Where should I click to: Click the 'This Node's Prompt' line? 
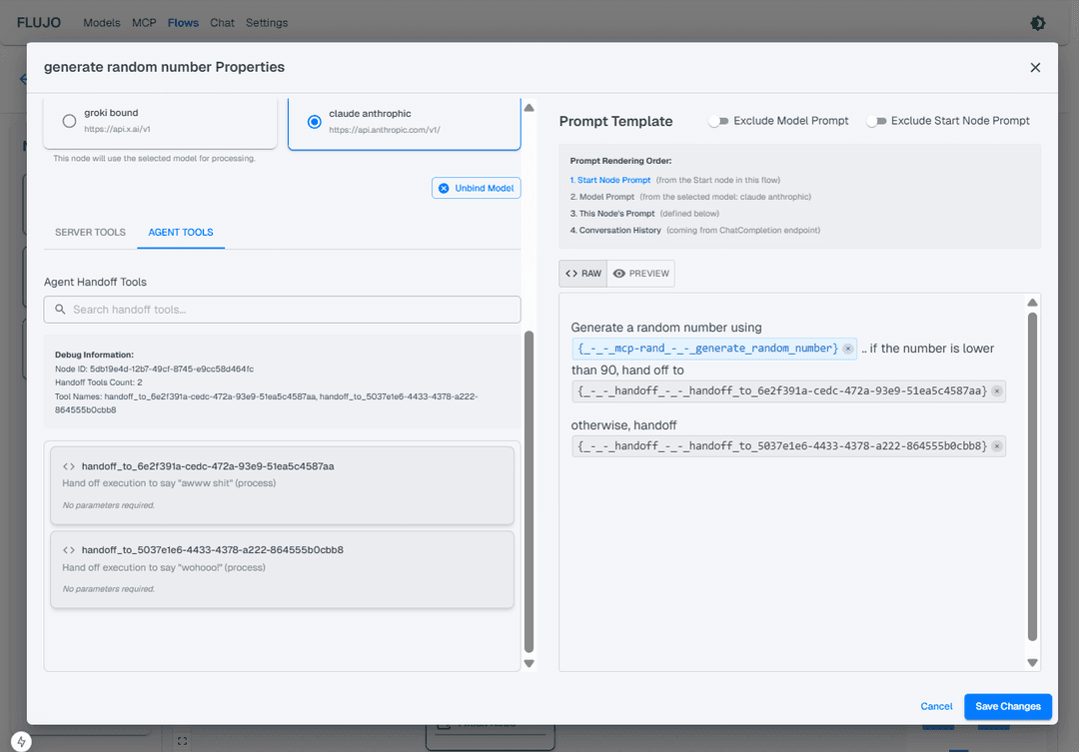(x=644, y=214)
